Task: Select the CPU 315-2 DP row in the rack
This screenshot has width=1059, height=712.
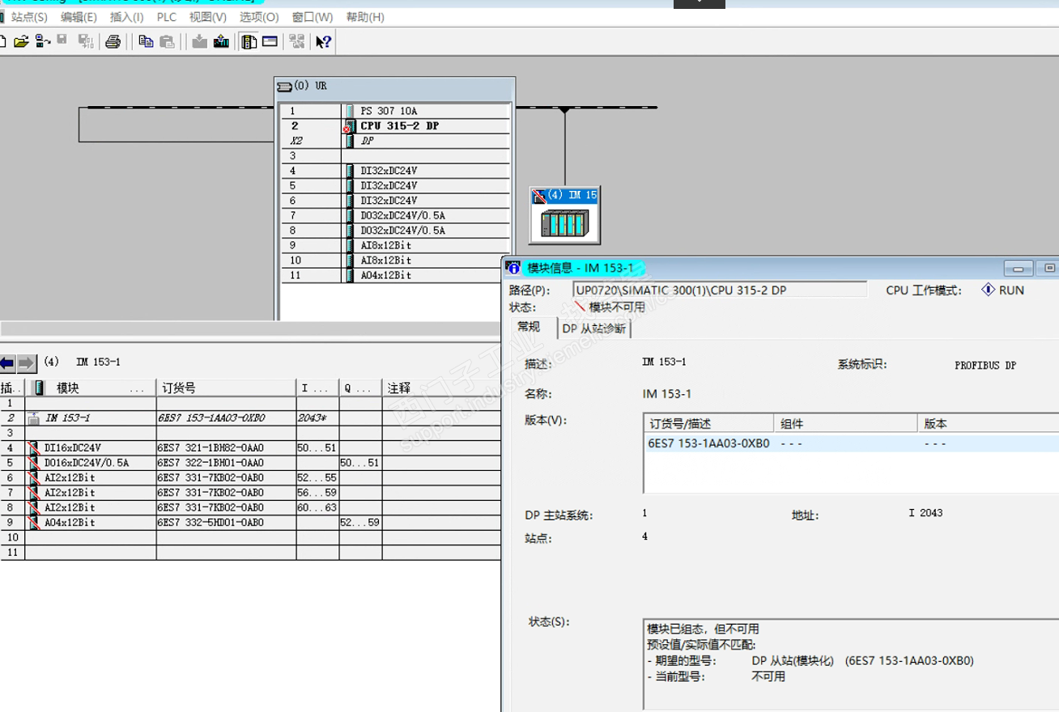Action: point(396,126)
